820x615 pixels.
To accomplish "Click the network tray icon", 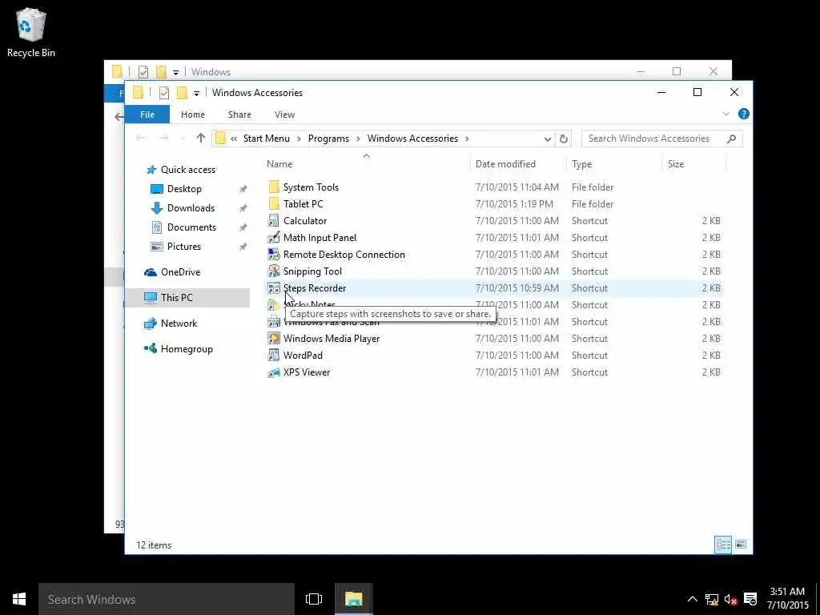I will click(711, 599).
